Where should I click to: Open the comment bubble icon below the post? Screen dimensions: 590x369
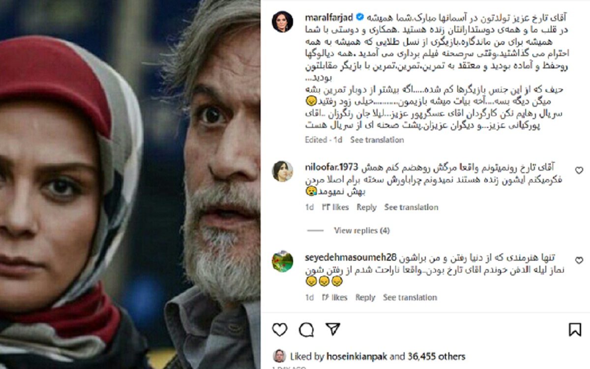(306, 330)
